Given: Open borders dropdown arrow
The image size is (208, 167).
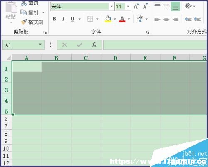Looking at the screenshot, I should 97,19.
